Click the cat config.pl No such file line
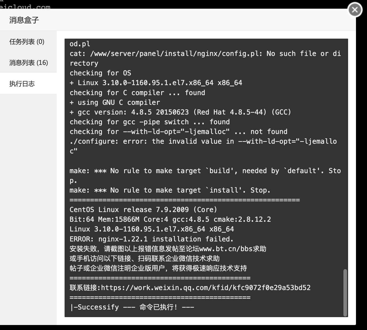367x330 pixels. [x=205, y=58]
